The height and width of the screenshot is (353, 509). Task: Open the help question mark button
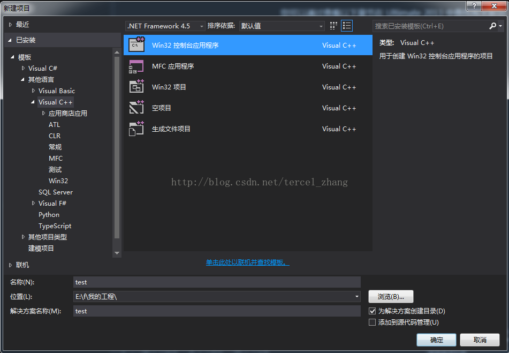click(474, 6)
